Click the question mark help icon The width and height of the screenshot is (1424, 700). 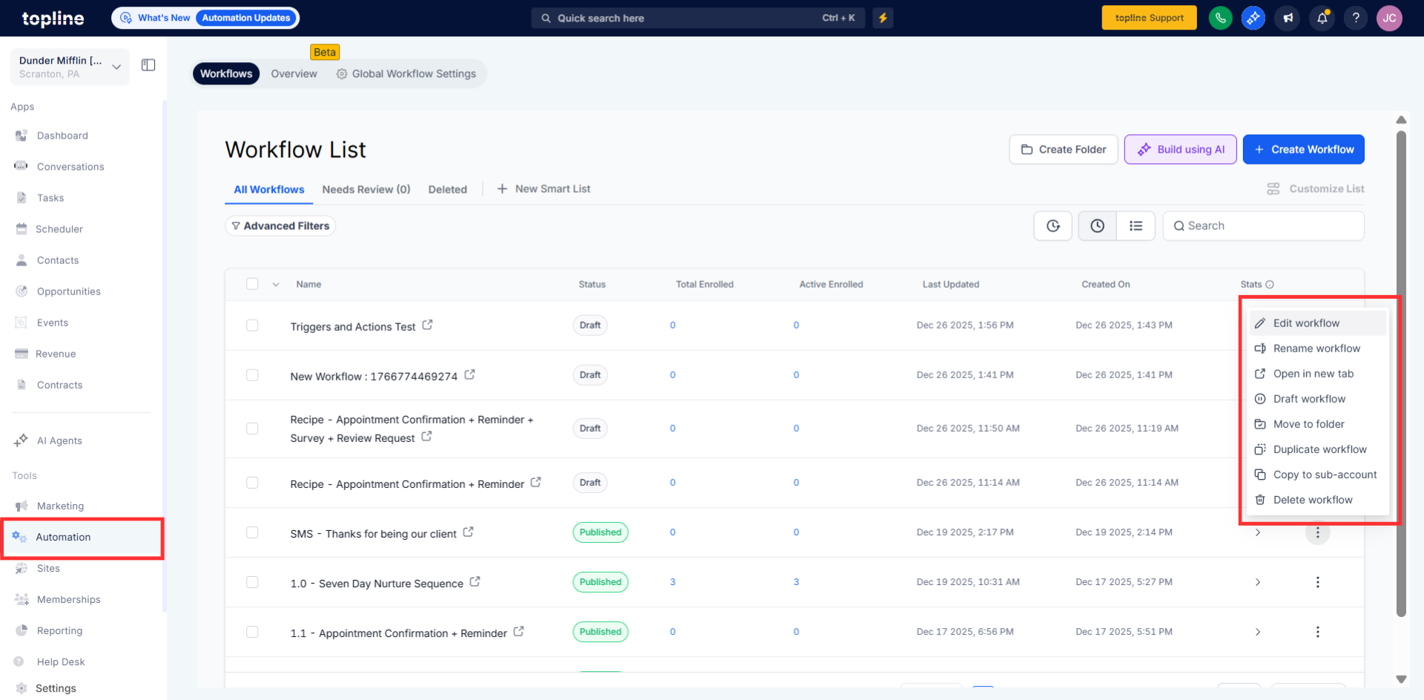tap(1355, 18)
